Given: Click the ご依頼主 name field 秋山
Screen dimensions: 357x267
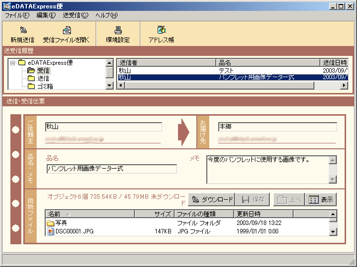Looking at the screenshot, I should point(104,127).
